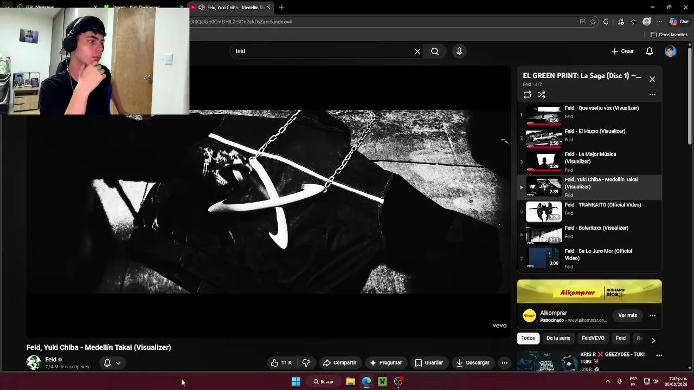Image resolution: width=694 pixels, height=390 pixels.
Task: Close the EL GREEN PRINT playlist panel
Action: pyautogui.click(x=652, y=79)
